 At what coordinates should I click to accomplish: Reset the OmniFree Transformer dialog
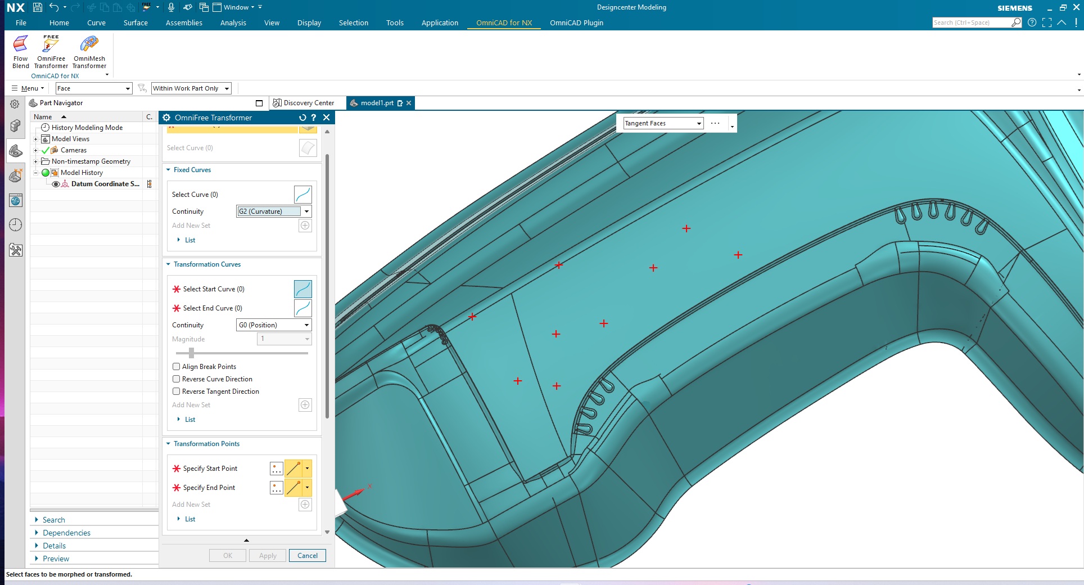[x=302, y=118]
